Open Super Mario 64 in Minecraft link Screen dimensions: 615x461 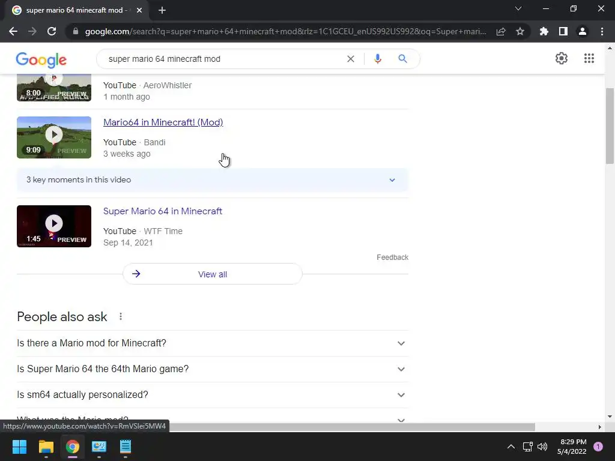pos(163,211)
